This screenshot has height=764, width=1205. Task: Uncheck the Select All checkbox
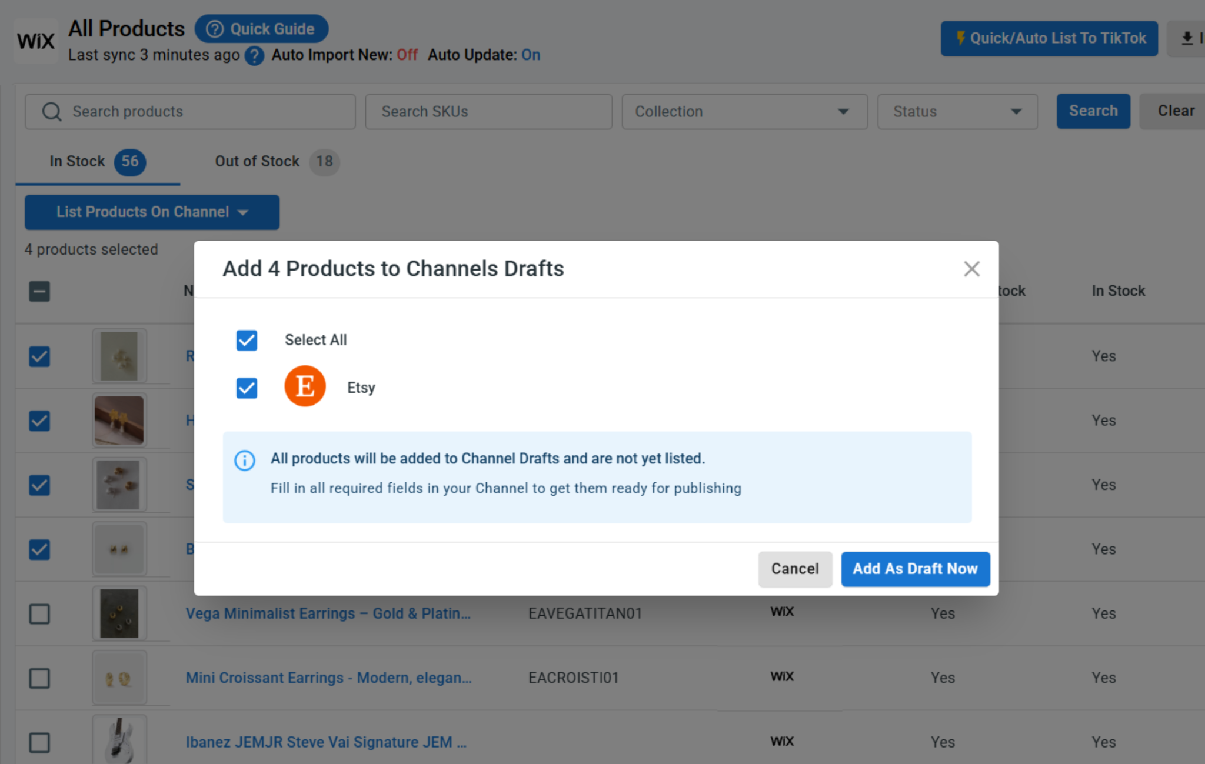point(247,340)
